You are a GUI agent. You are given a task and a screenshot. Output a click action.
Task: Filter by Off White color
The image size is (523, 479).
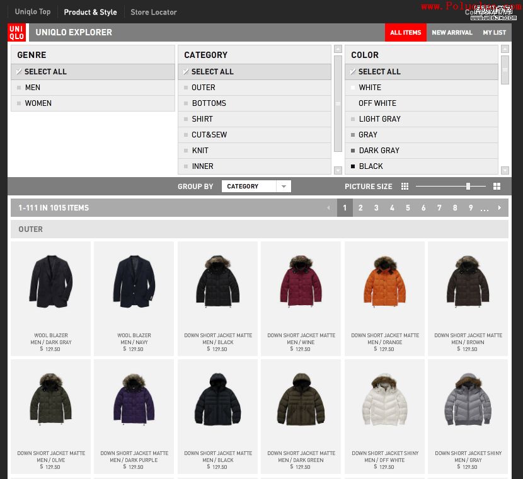422,103
